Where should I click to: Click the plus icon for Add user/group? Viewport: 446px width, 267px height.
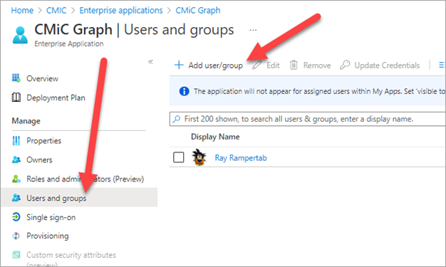pyautogui.click(x=179, y=65)
